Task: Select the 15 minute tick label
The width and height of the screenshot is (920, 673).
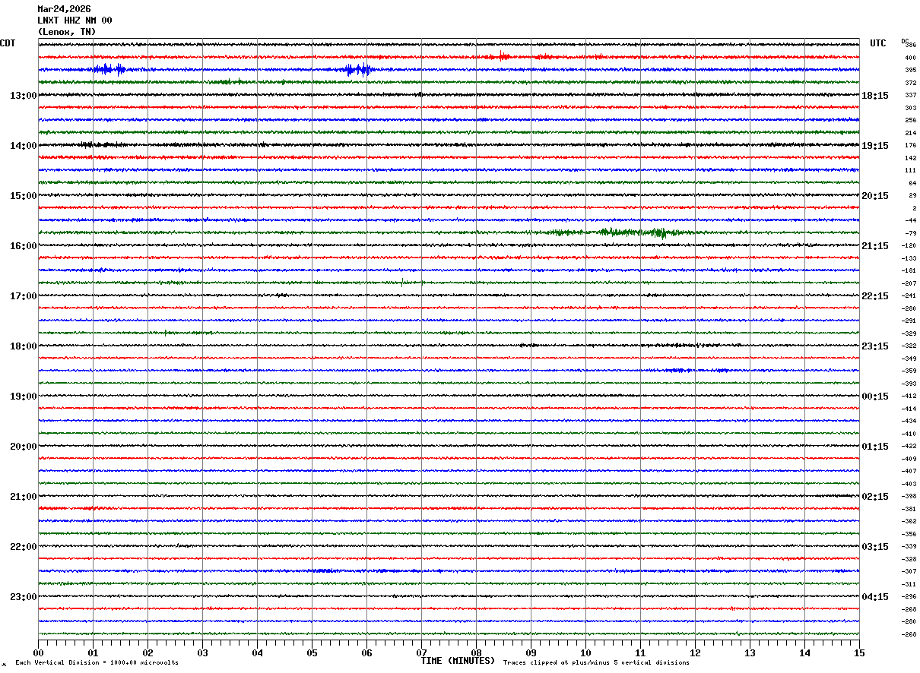Action: click(858, 653)
